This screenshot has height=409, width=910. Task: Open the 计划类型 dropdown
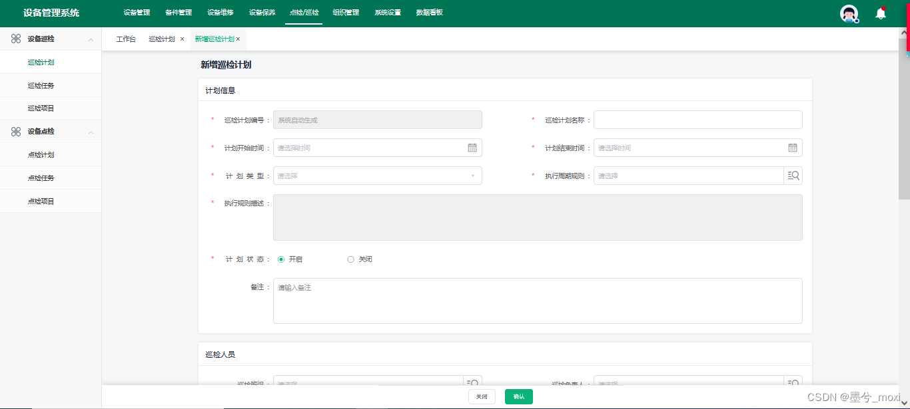click(378, 176)
